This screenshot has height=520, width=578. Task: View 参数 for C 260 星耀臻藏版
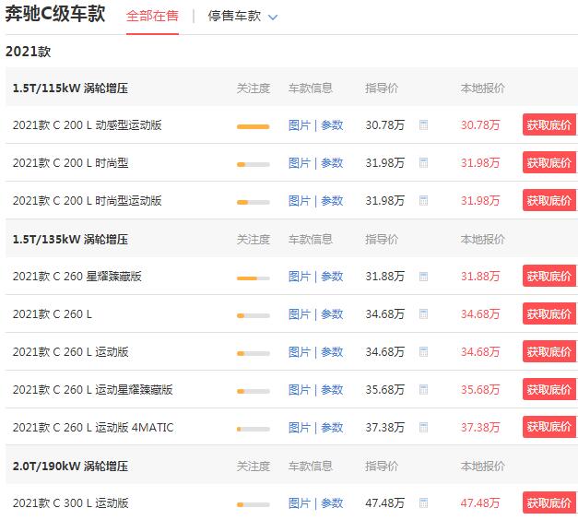coord(332,277)
